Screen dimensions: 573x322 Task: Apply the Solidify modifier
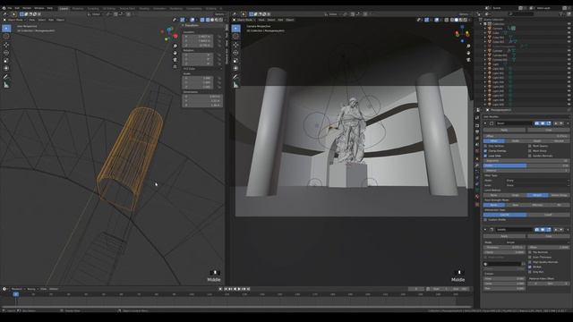(504, 236)
